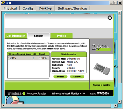The width and height of the screenshot is (123, 109).
Task: Select the Connect tab
Action: click(x=39, y=36)
